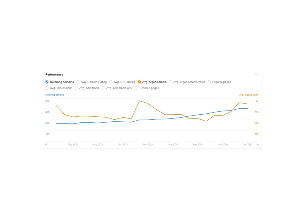This screenshot has width=303, height=221.
Task: Enable the Avg. organic traffic value metric
Action: click(x=170, y=82)
